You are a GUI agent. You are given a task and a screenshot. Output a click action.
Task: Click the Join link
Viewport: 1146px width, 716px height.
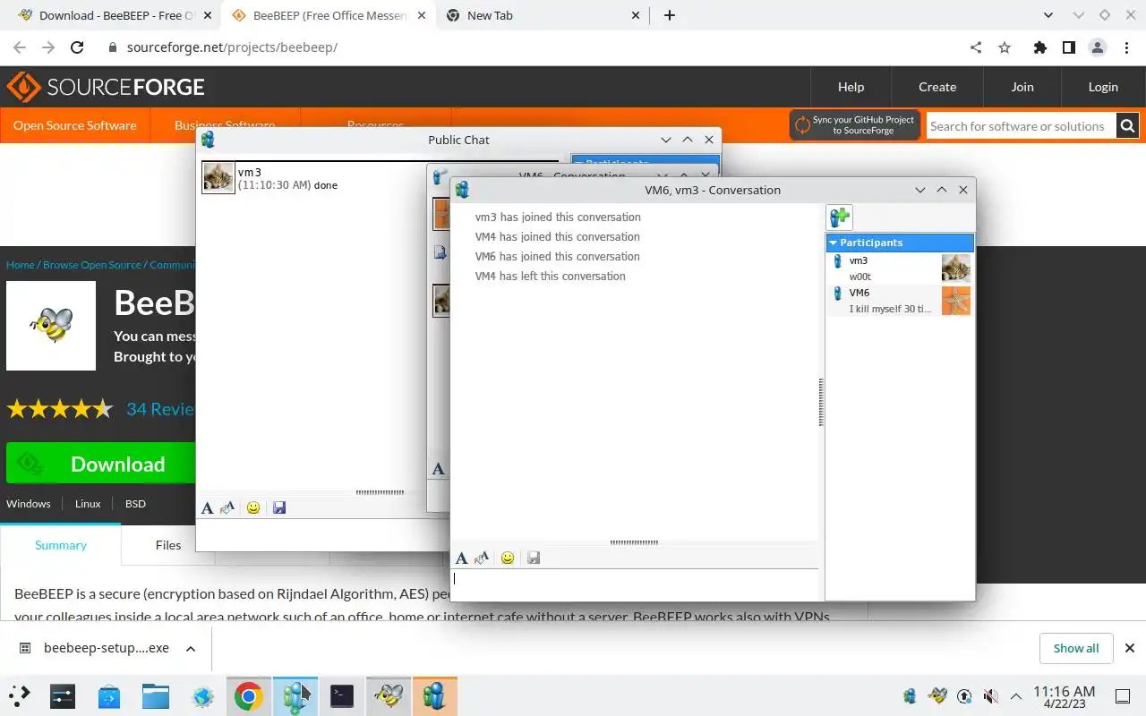(x=1022, y=87)
